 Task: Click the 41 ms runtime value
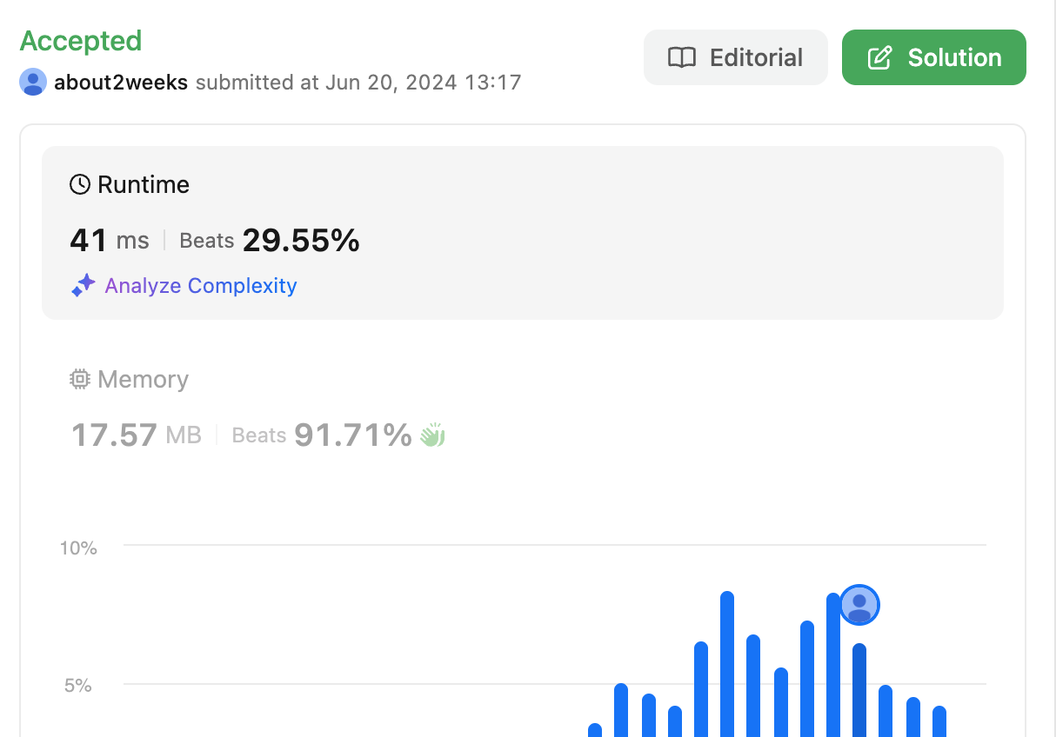109,241
